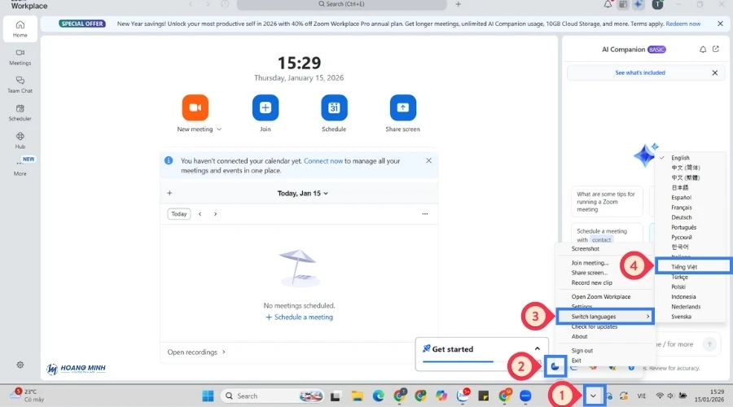The width and height of the screenshot is (733, 407).
Task: Open the calendar three-dots options menu
Action: [x=425, y=214]
